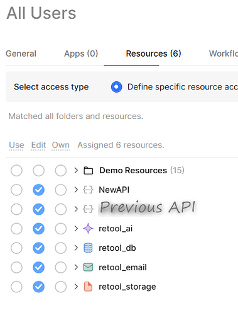Open the Apps (0) tab
This screenshot has width=238, height=315.
coord(81,54)
